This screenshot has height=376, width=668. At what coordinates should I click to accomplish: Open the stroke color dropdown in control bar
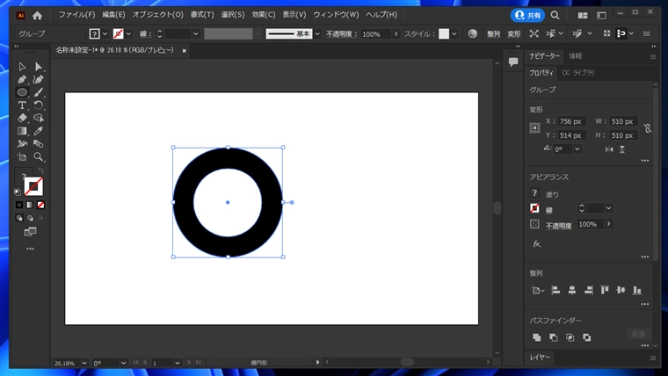128,33
